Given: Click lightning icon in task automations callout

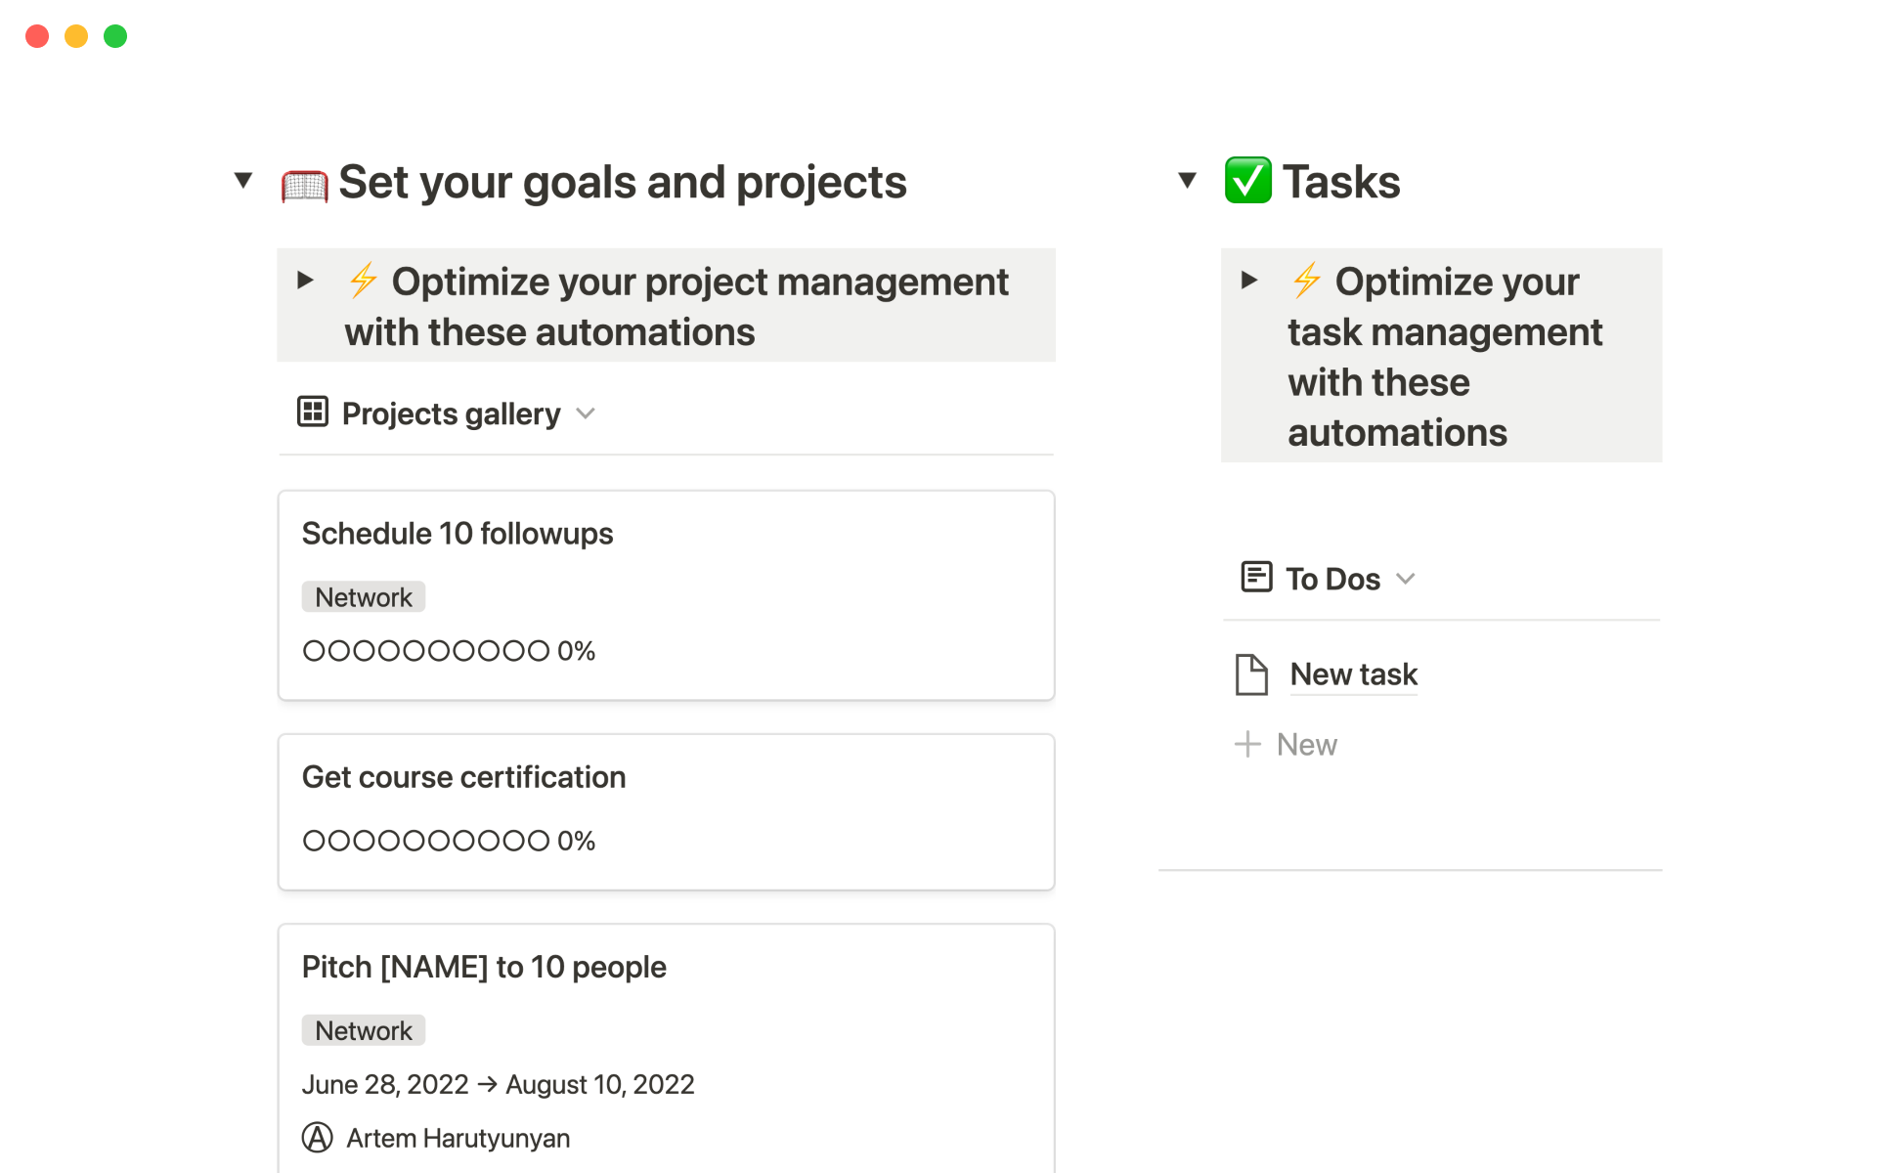Looking at the screenshot, I should pyautogui.click(x=1306, y=281).
